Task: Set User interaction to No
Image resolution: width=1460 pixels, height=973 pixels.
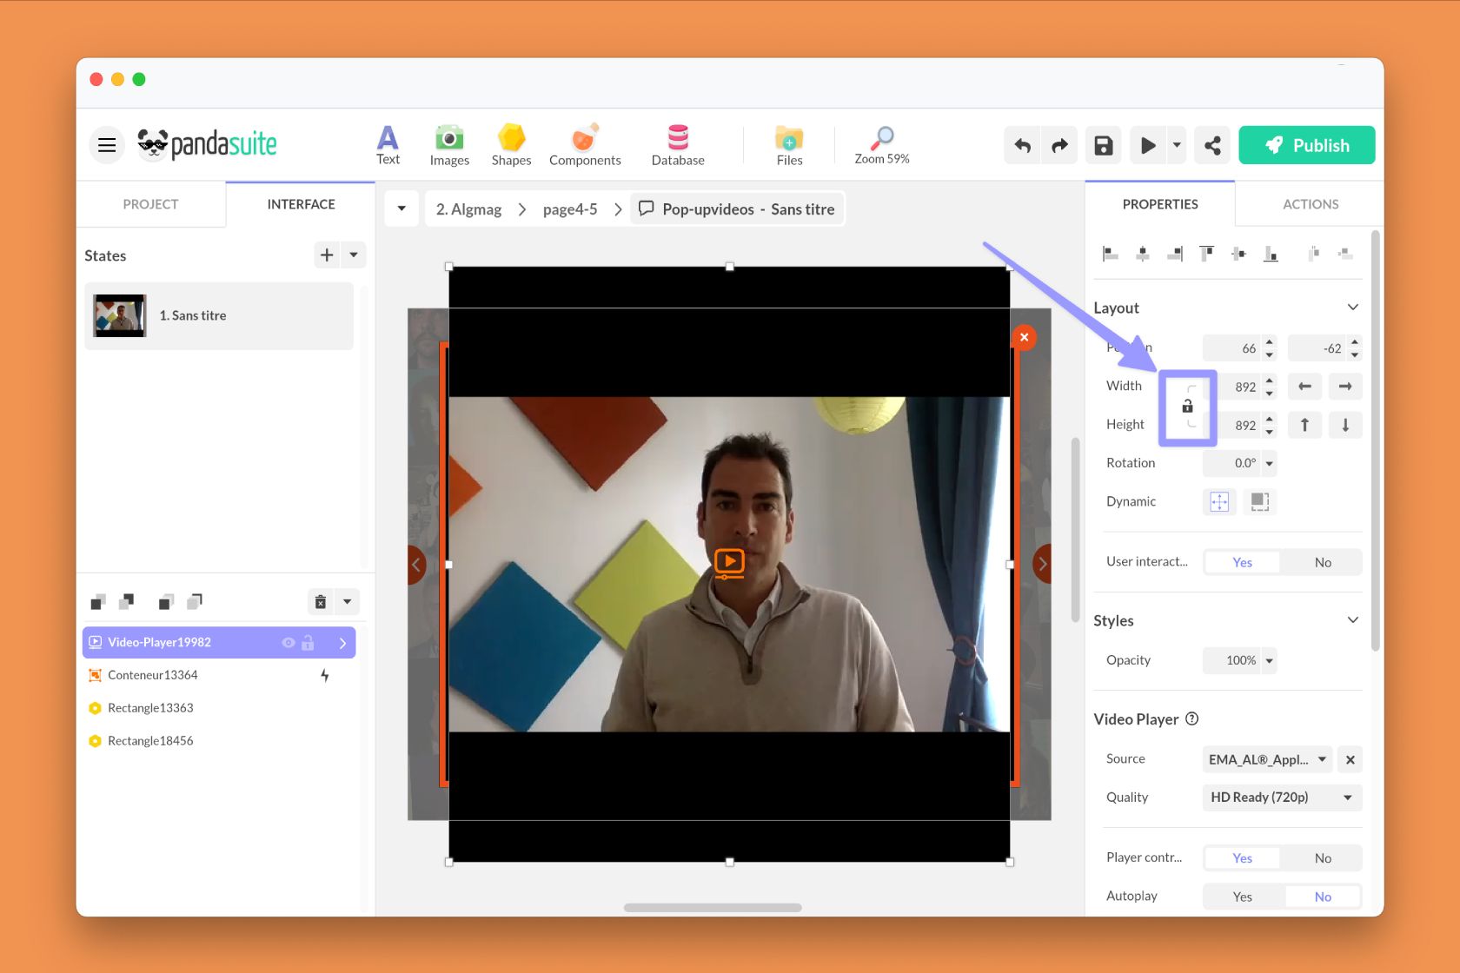Action: (x=1322, y=561)
